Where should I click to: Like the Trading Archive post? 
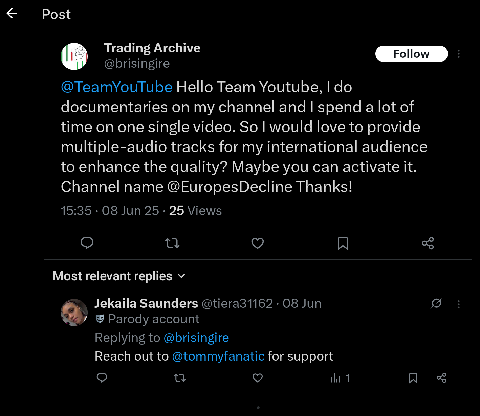coord(257,243)
